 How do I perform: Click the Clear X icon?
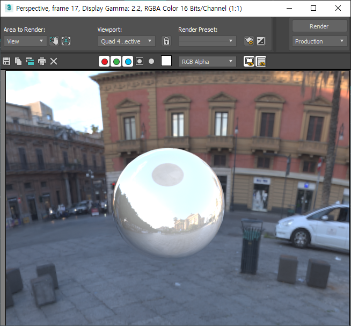54,61
